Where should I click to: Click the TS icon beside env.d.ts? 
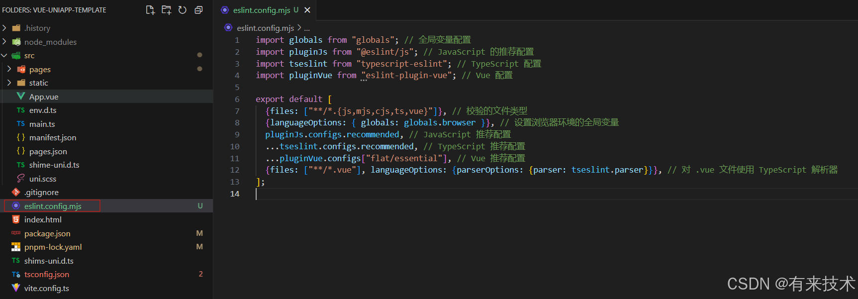pos(21,110)
